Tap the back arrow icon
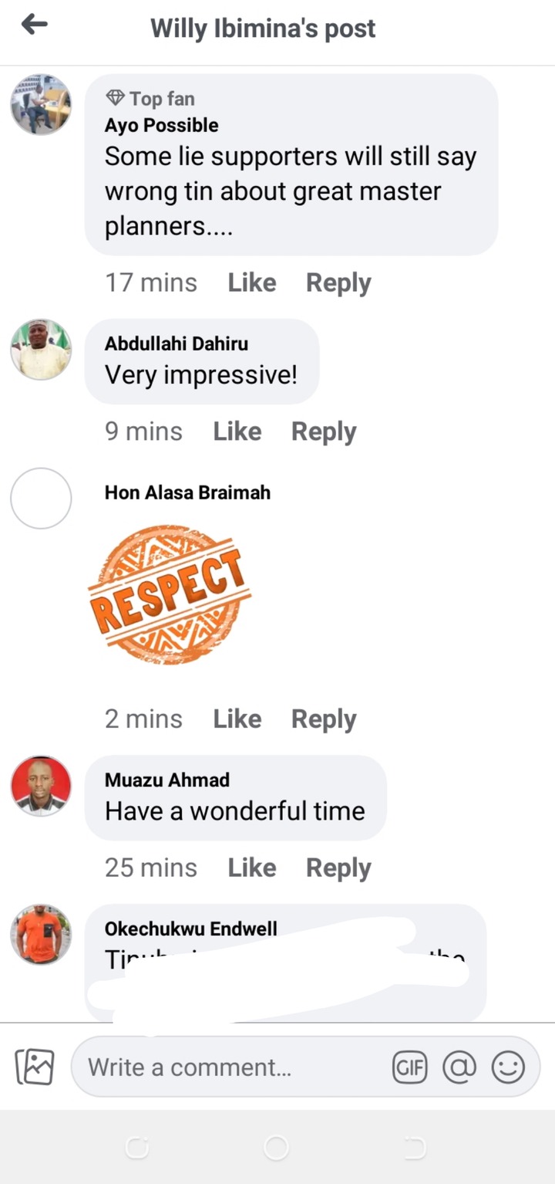Image resolution: width=555 pixels, height=1184 pixels. (34, 25)
